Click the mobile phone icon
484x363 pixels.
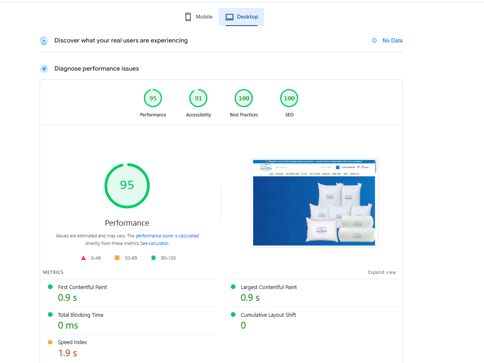(x=188, y=17)
